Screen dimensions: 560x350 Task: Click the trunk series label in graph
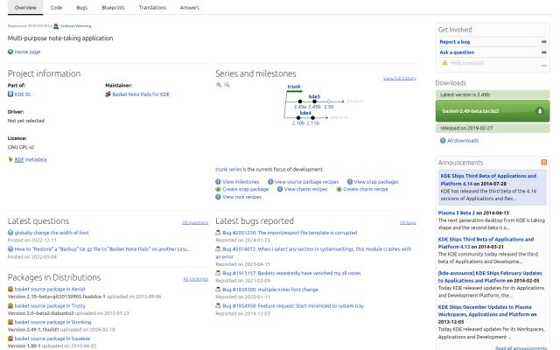(x=294, y=87)
